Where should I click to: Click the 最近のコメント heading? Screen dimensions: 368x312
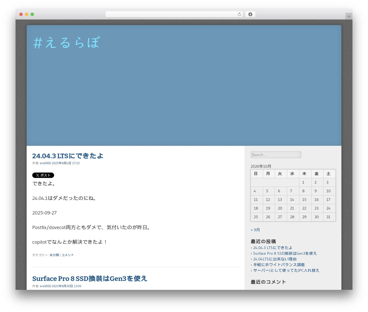(x=268, y=282)
